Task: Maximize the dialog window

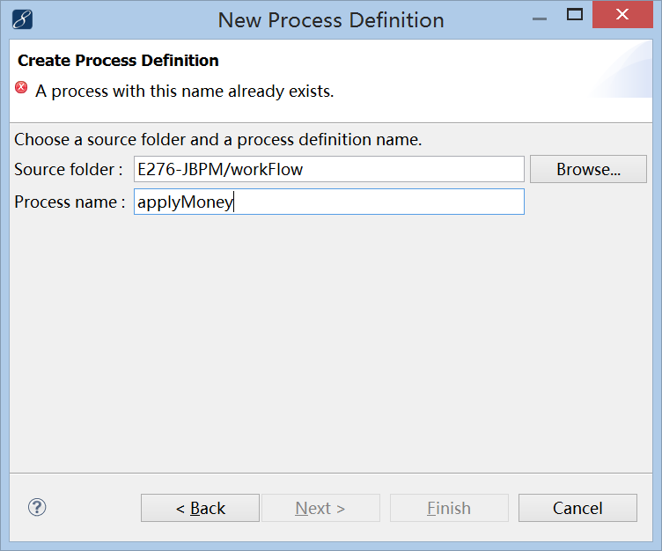Action: (575, 15)
